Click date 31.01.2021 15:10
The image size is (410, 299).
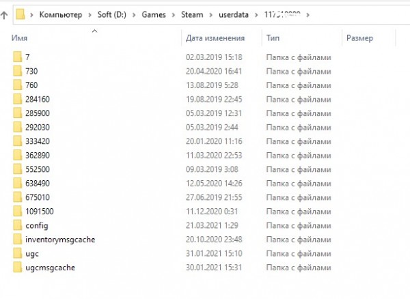coord(214,253)
